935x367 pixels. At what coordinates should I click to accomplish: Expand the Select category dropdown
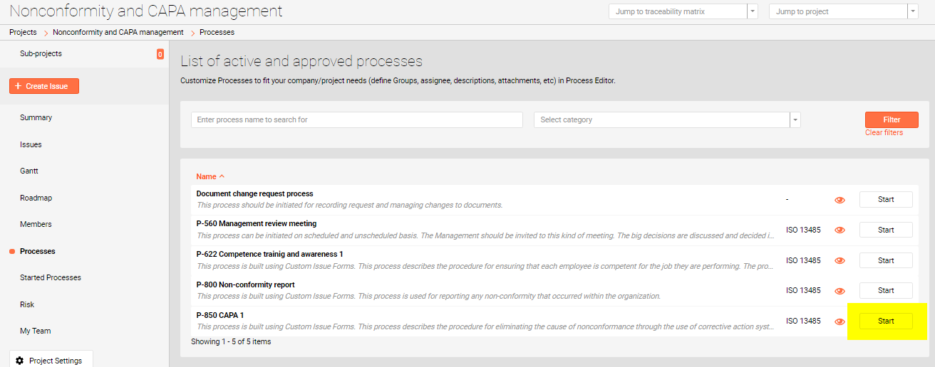[795, 120]
